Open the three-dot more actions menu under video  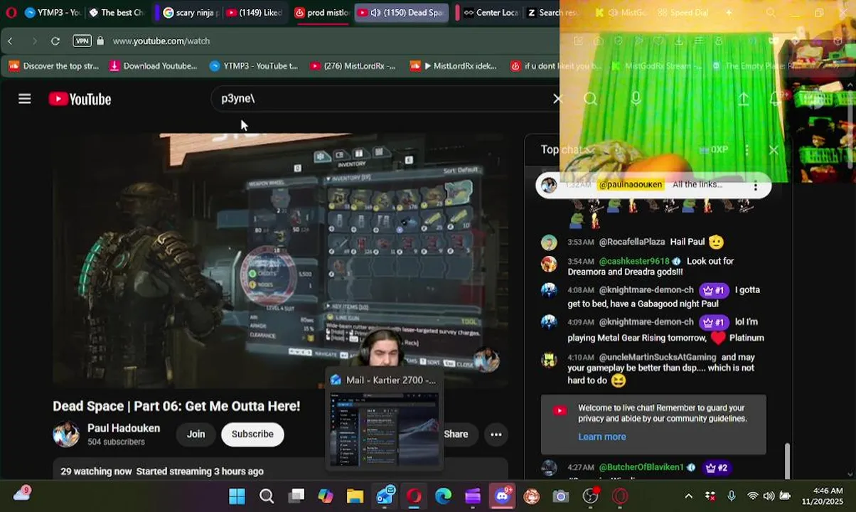tap(496, 434)
